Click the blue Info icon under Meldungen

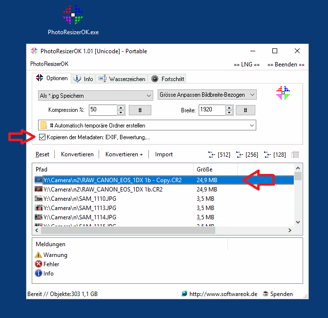[x=38, y=273]
